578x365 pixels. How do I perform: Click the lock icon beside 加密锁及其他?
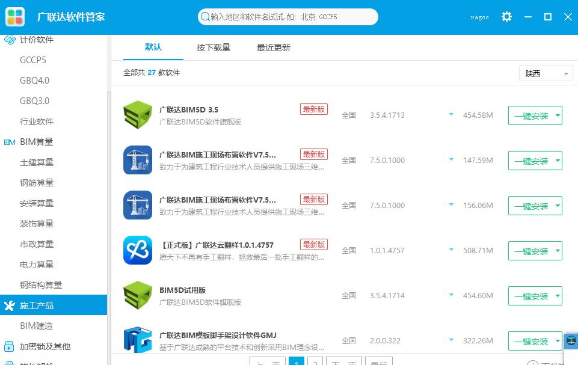tap(9, 346)
